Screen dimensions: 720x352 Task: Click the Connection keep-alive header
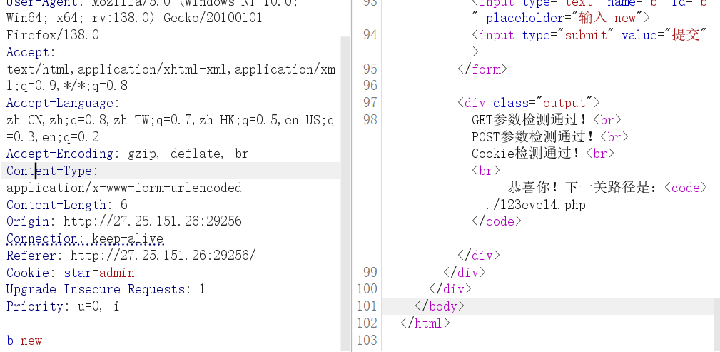[x=84, y=238]
